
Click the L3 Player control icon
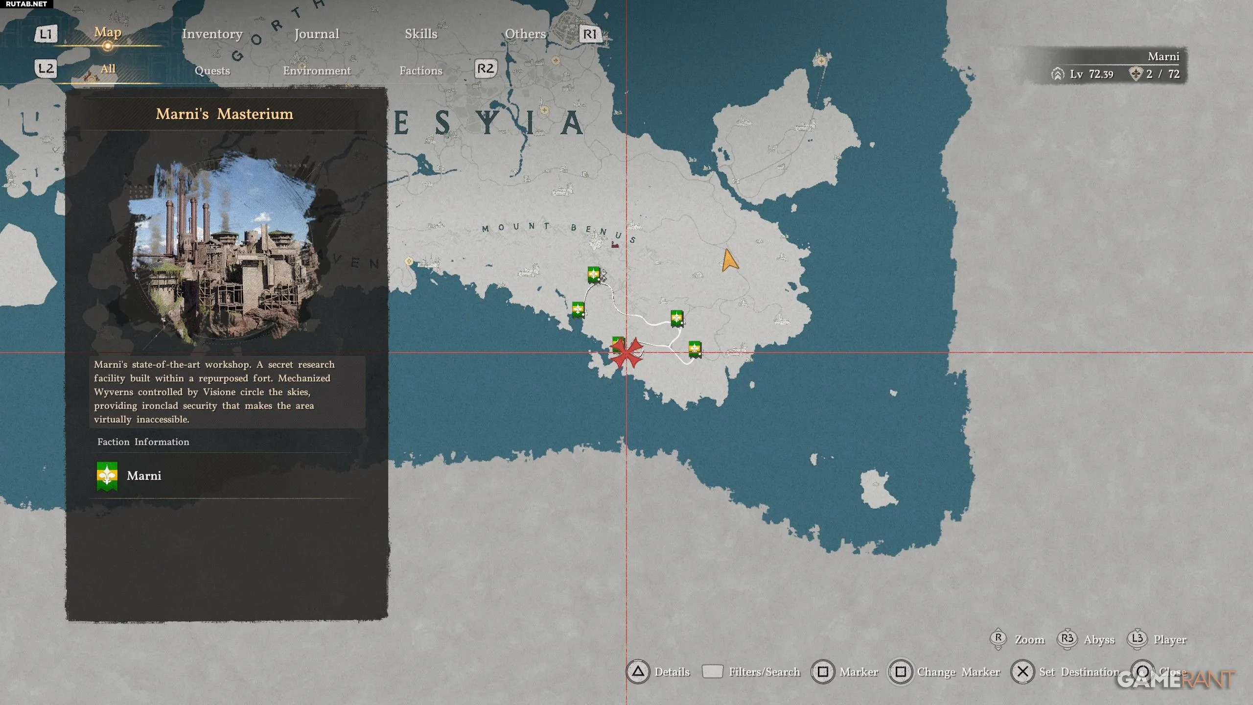pyautogui.click(x=1137, y=639)
